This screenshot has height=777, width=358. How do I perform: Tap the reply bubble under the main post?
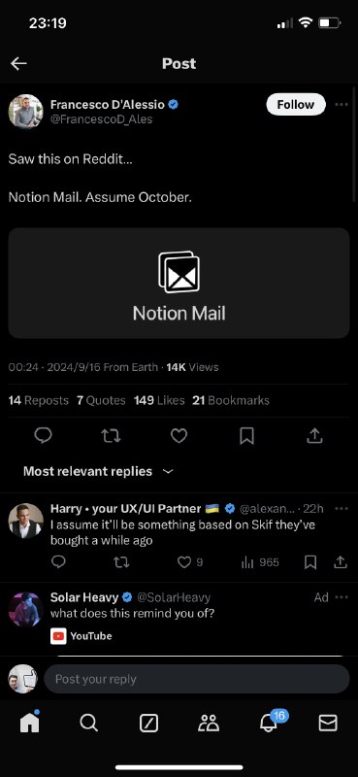[x=43, y=435]
